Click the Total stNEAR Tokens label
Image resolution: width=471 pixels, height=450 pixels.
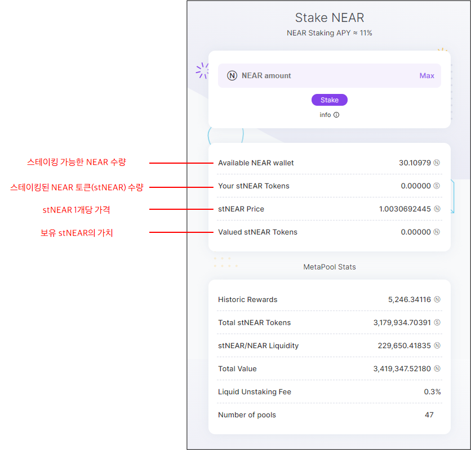coord(255,323)
